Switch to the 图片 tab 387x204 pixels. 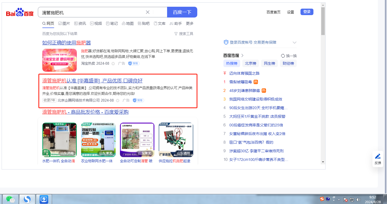[64, 23]
